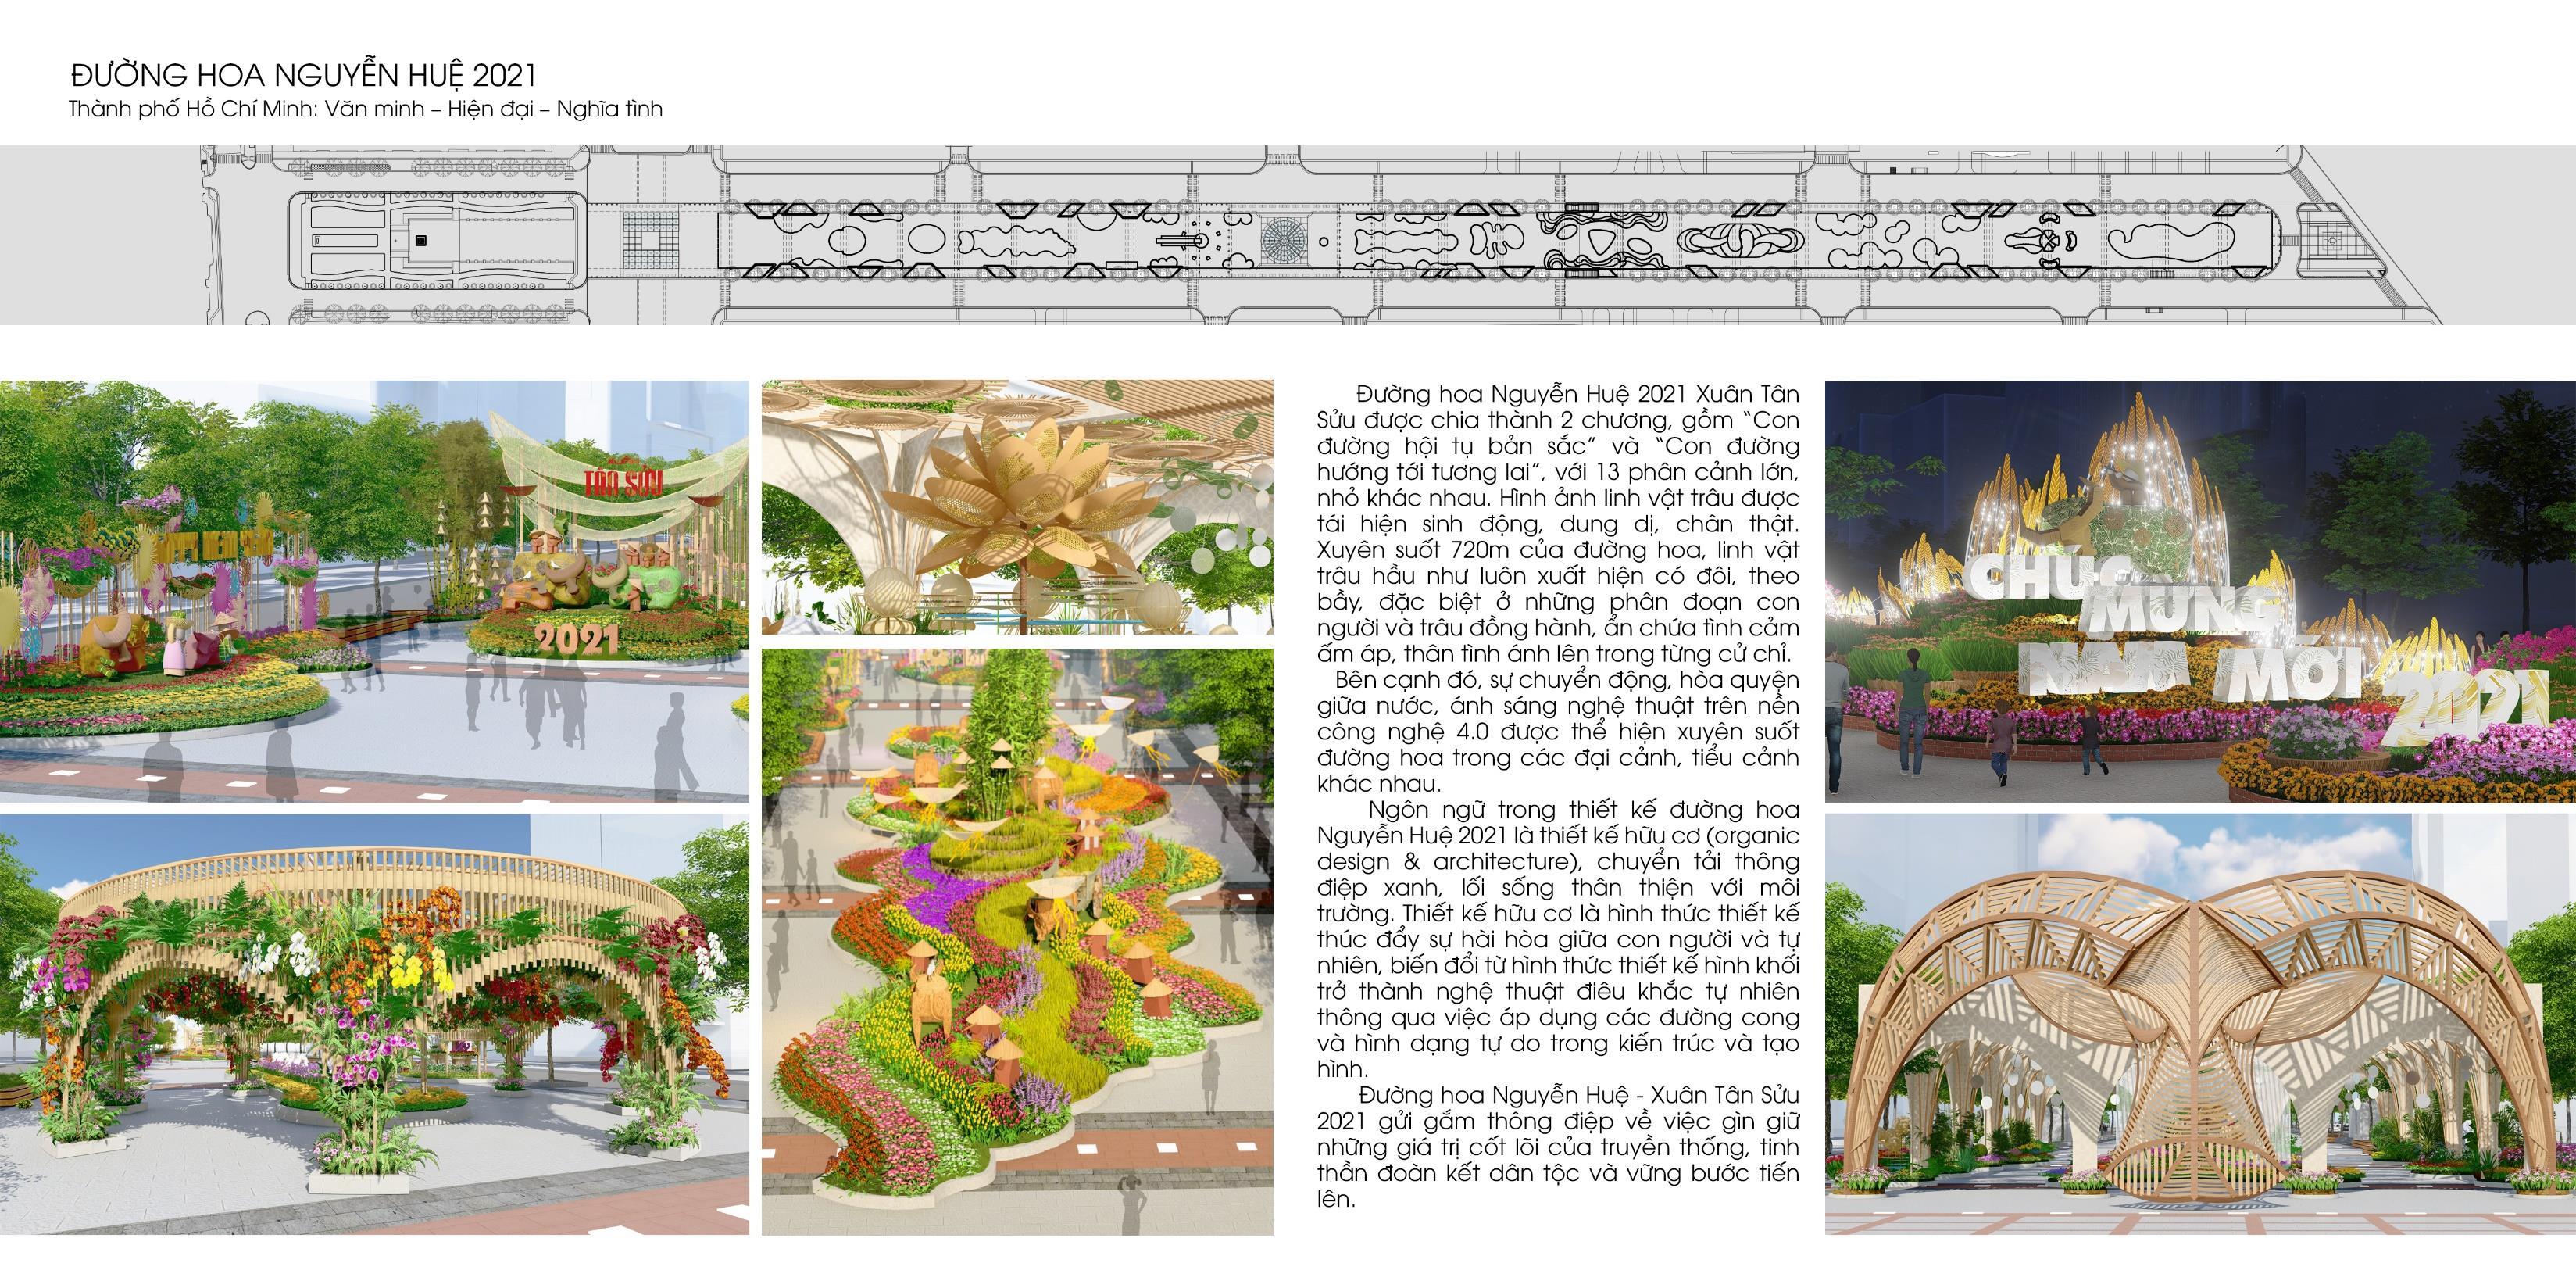Image resolution: width=2576 pixels, height=1288 pixels.
Task: Click the circular grid plaza on site plan
Action: [x=1283, y=241]
